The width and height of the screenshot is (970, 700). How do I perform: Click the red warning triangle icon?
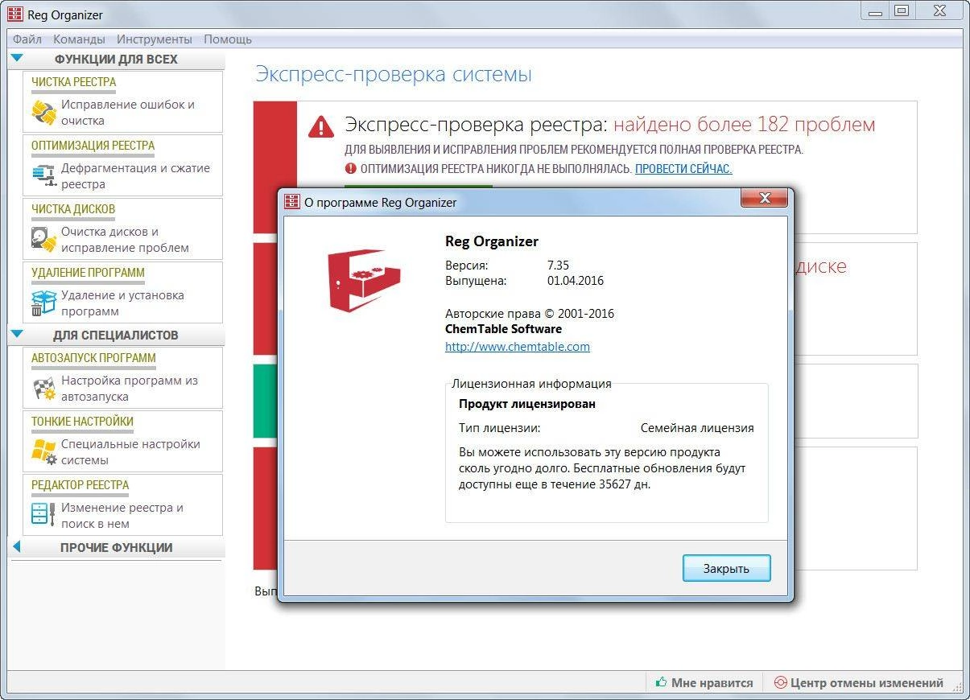[320, 126]
